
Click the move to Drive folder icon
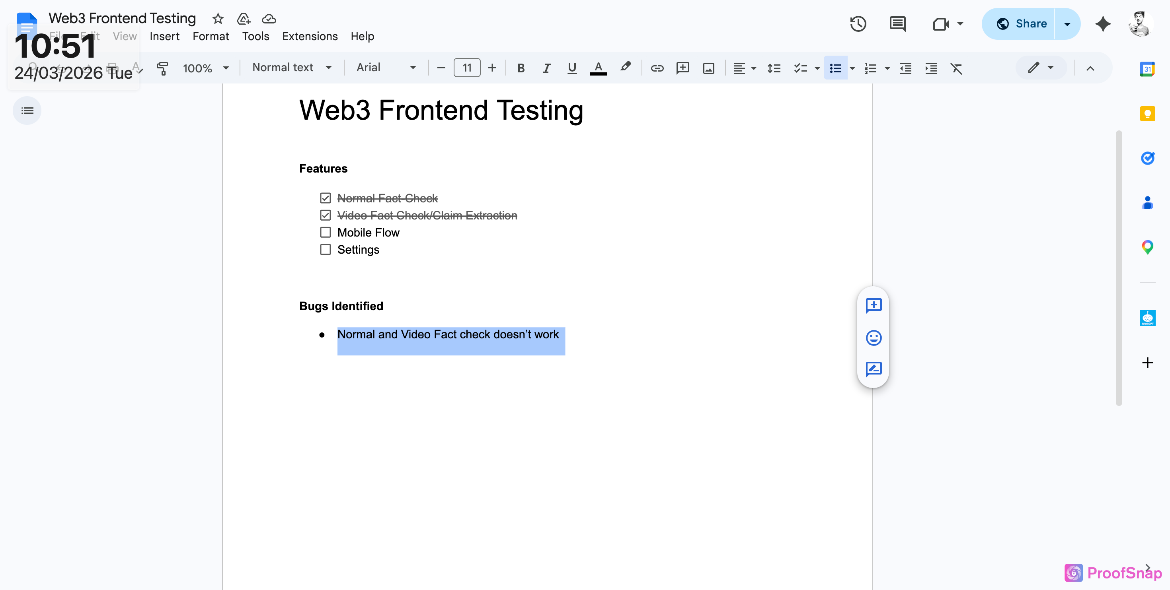click(x=244, y=19)
